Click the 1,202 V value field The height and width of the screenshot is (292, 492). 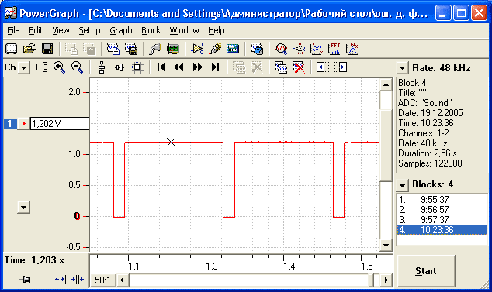pos(60,123)
